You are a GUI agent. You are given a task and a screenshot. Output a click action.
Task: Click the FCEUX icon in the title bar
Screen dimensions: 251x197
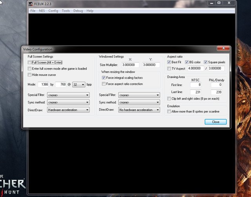(31, 4)
